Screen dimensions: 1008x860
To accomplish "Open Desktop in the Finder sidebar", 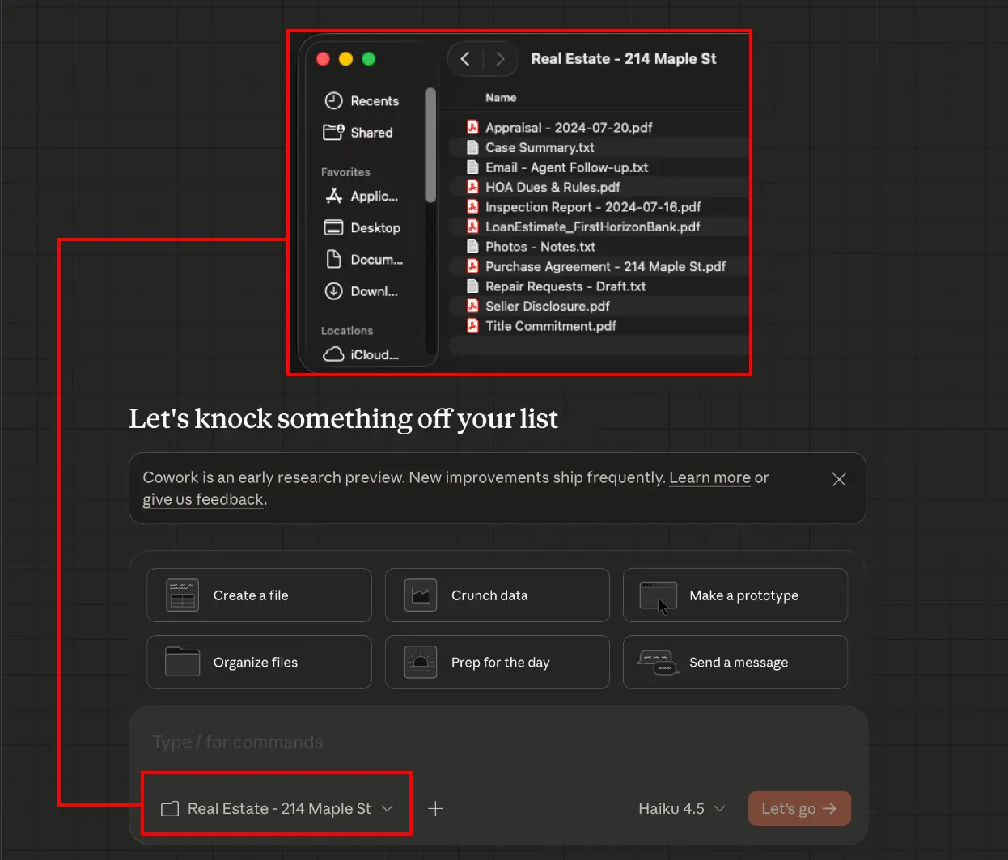I will [x=362, y=228].
